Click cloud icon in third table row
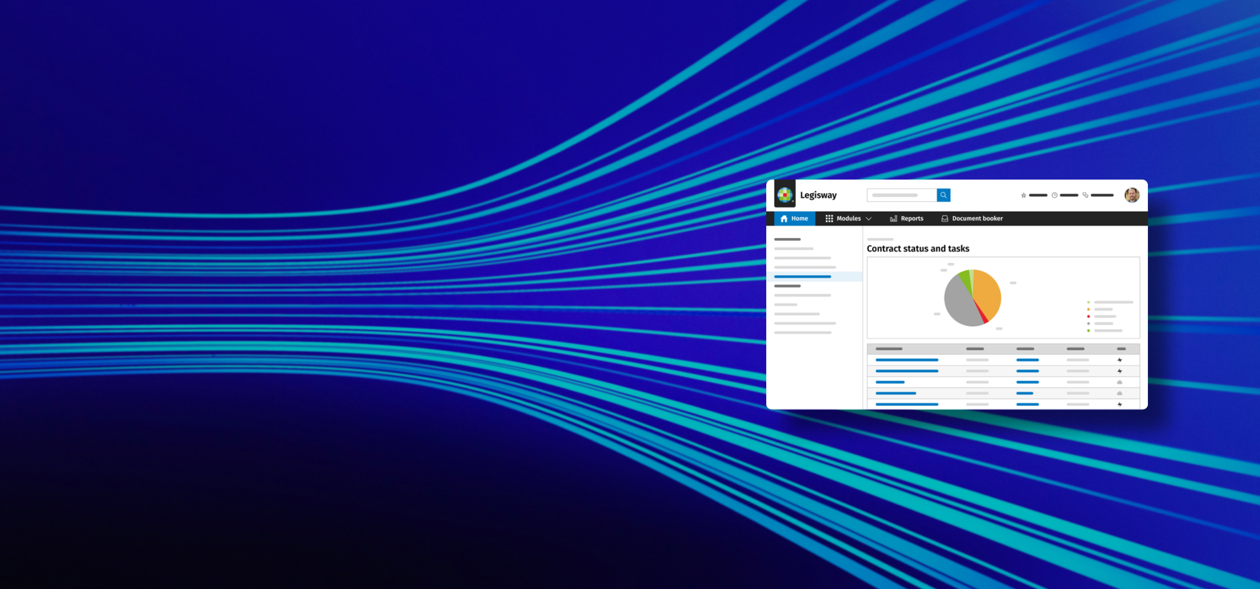This screenshot has height=589, width=1260. tap(1119, 382)
